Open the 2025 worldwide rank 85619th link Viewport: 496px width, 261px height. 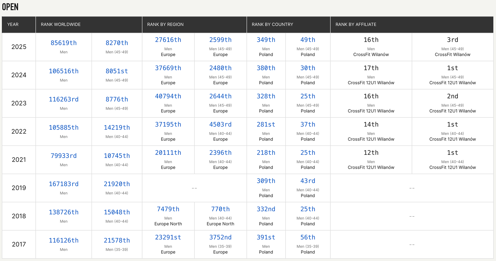coord(64,43)
